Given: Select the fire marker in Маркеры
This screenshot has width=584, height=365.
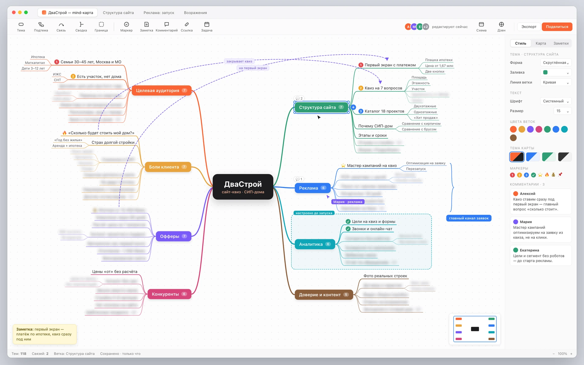Looking at the screenshot, I should 547,175.
